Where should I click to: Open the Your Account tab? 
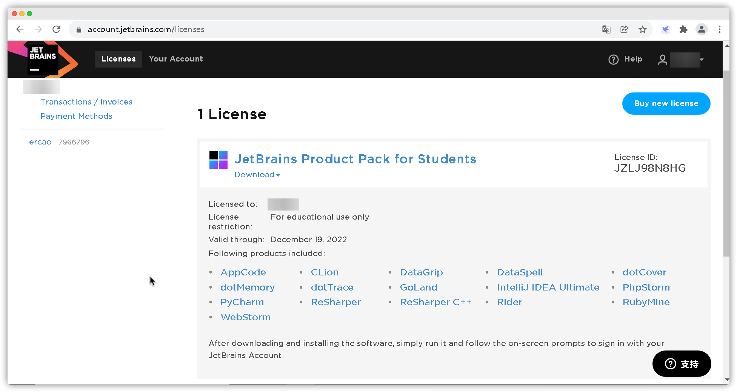(x=176, y=59)
